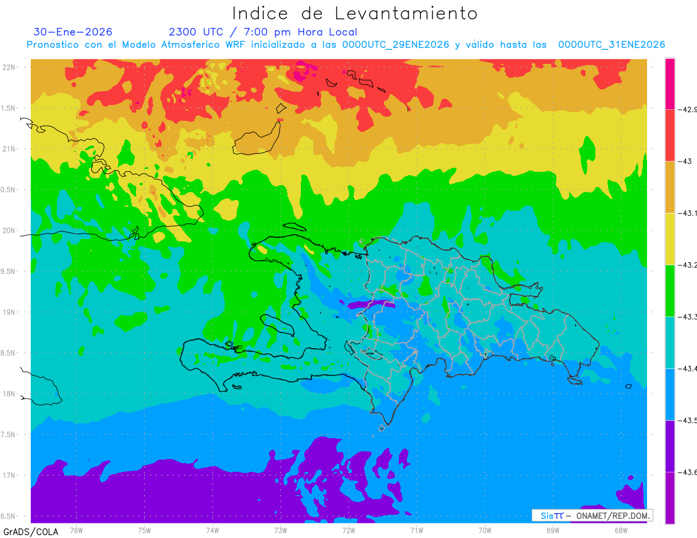Click the legend value '-43.3'

click(687, 316)
